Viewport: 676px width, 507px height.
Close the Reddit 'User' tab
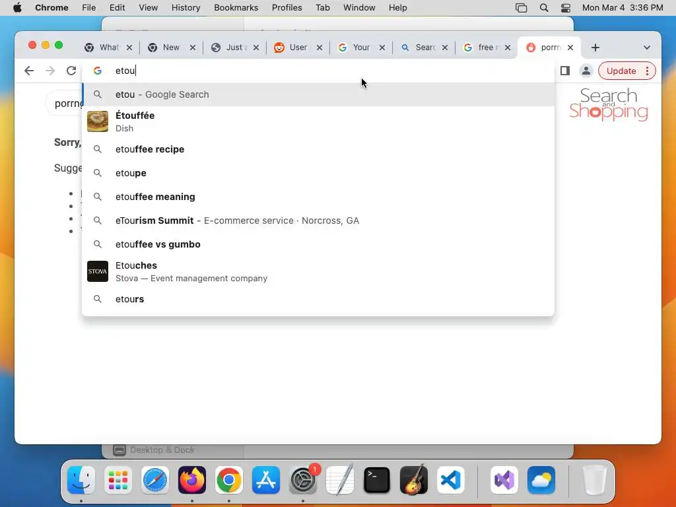pyautogui.click(x=320, y=48)
